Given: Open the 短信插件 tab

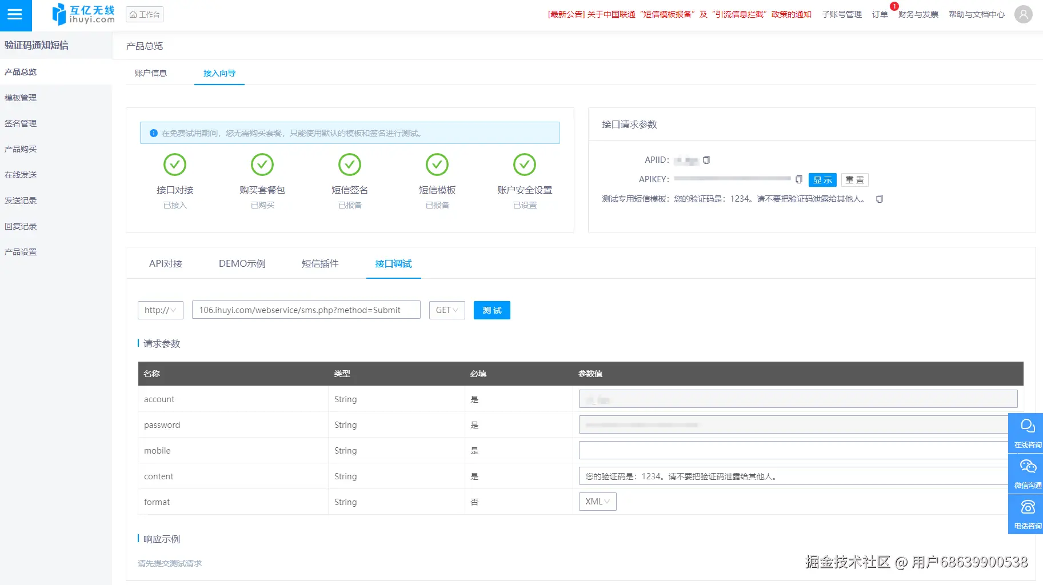Looking at the screenshot, I should (x=320, y=263).
